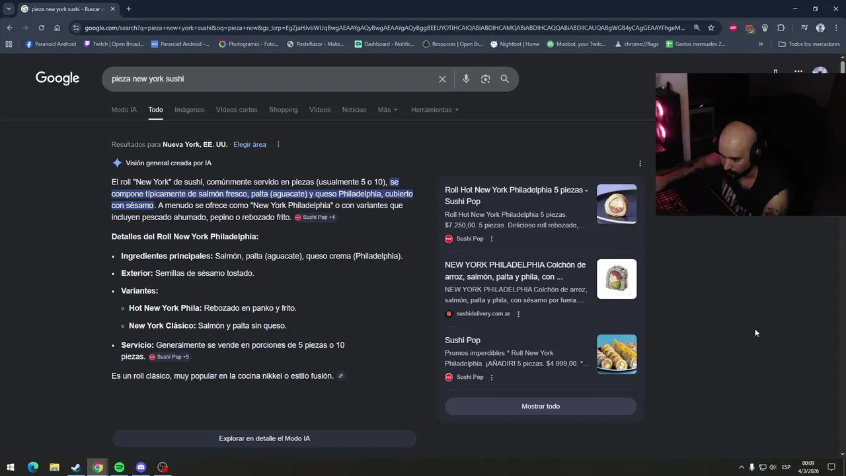
Task: Open Discord from the taskbar
Action: [x=141, y=467]
